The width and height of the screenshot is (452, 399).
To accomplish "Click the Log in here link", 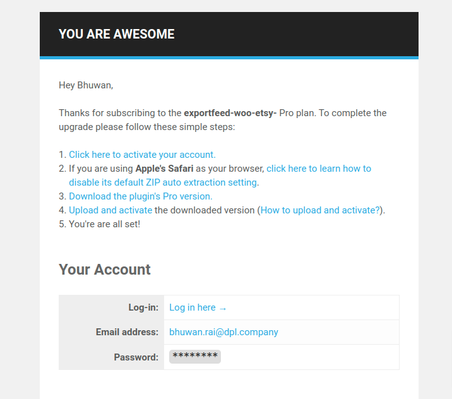I will tap(193, 307).
